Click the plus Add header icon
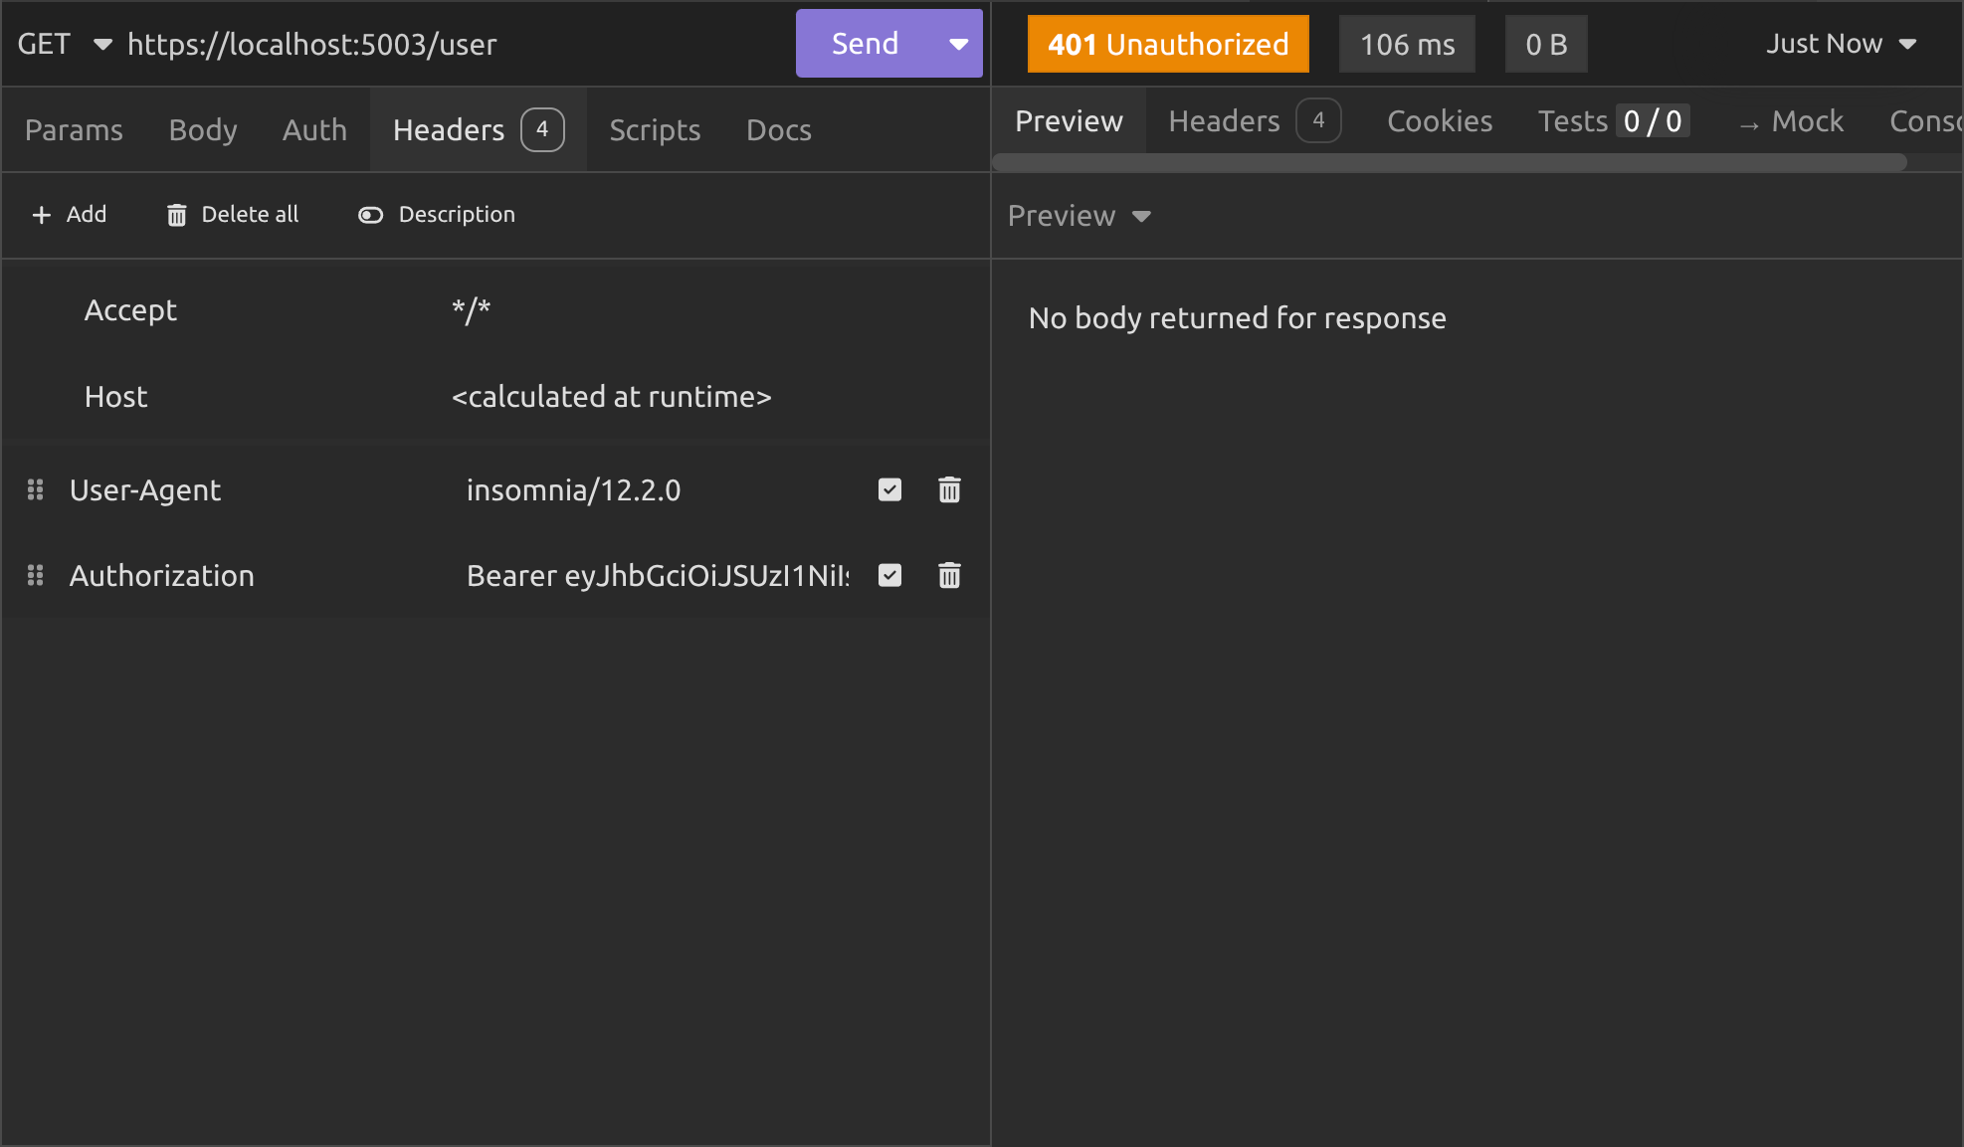The width and height of the screenshot is (1964, 1147). coord(41,215)
